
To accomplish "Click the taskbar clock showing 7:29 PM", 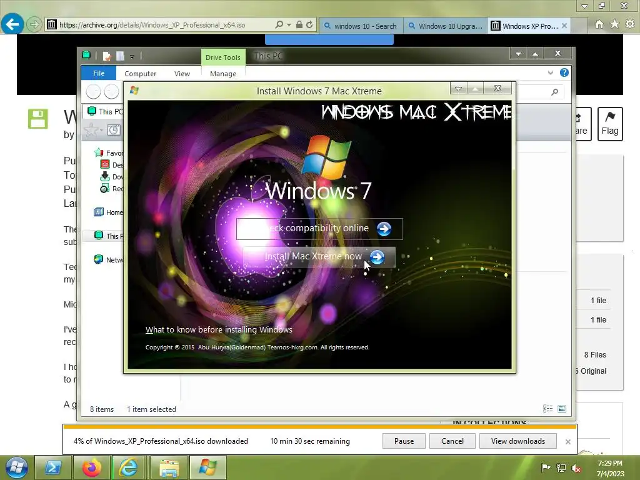I will point(610,468).
